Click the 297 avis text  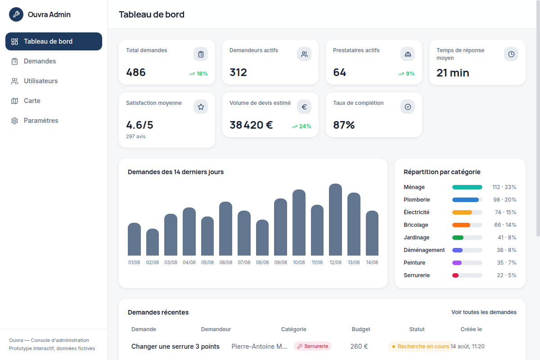point(136,136)
